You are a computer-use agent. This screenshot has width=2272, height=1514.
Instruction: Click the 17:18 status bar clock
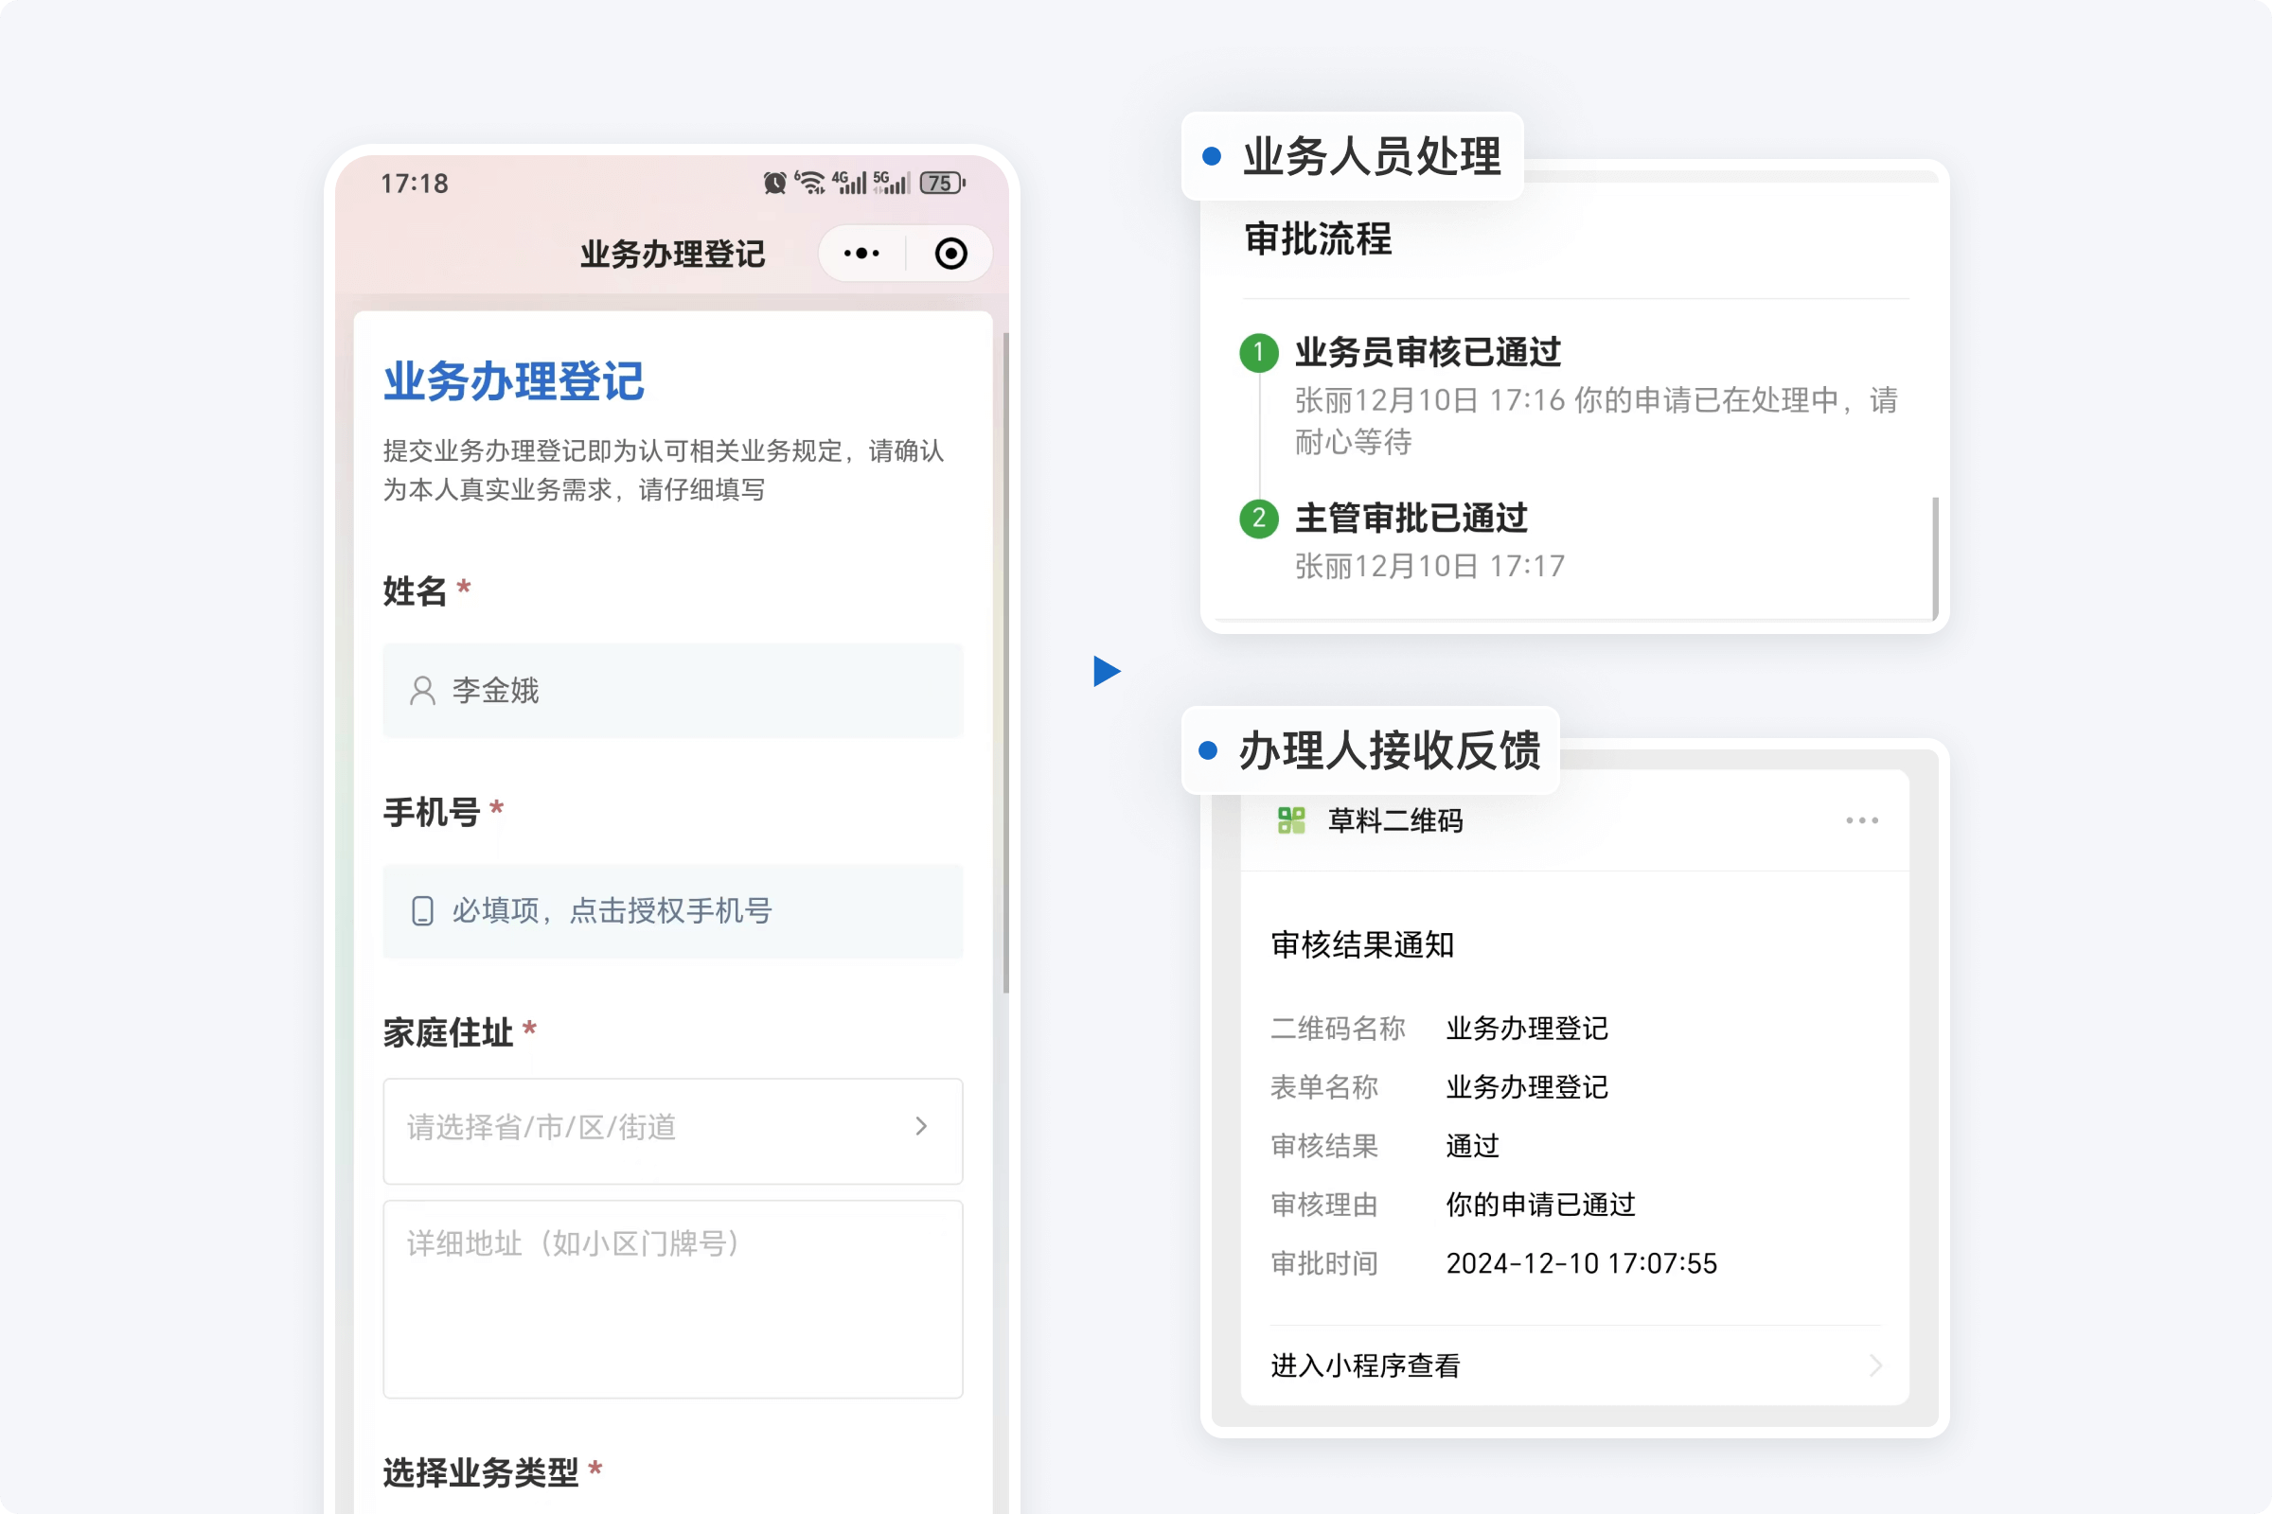tap(415, 184)
